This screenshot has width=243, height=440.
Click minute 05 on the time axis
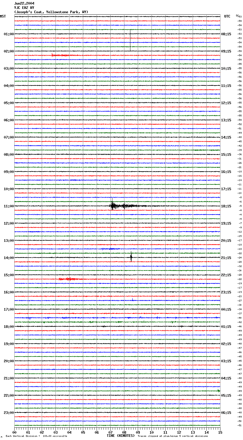pos(83,432)
